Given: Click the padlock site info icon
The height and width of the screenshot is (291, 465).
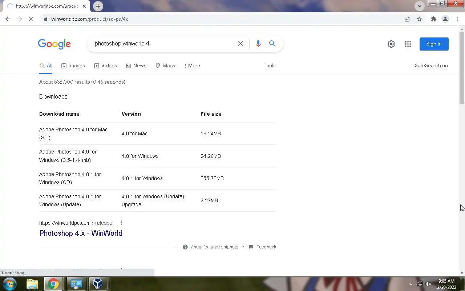Looking at the screenshot, I should [x=45, y=19].
